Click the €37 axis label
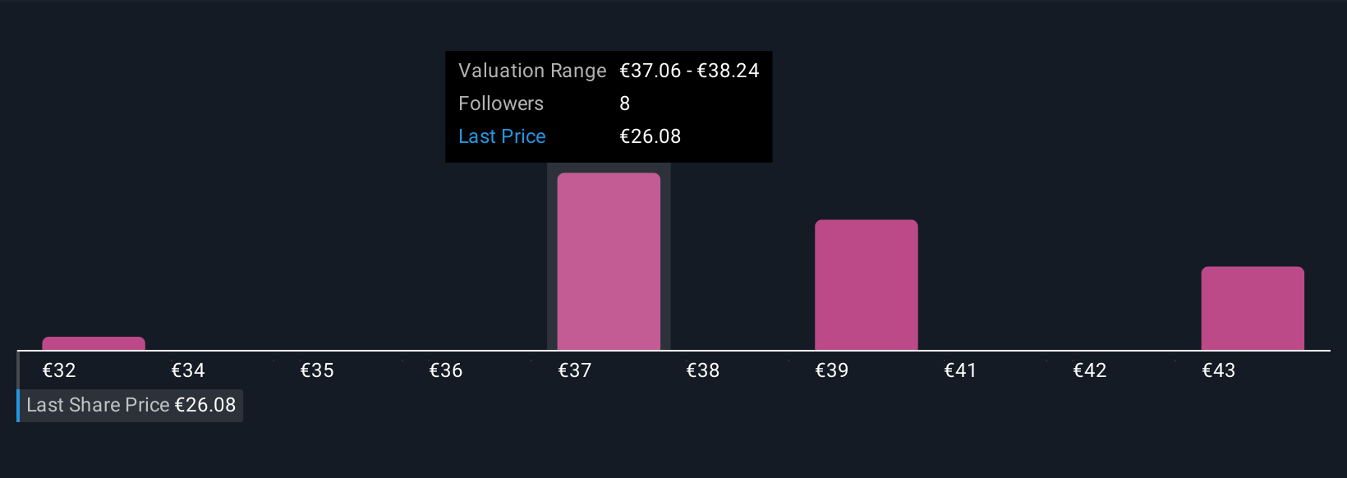Screen dimensions: 1347x478 [575, 370]
